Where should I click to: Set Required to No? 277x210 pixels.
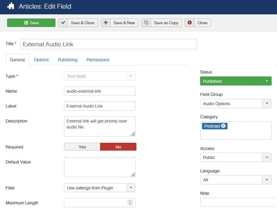(118, 147)
